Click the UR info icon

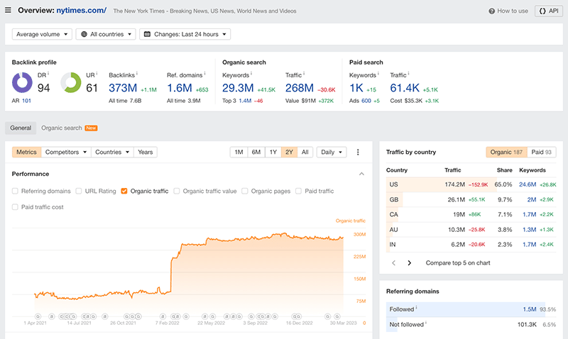97,74
